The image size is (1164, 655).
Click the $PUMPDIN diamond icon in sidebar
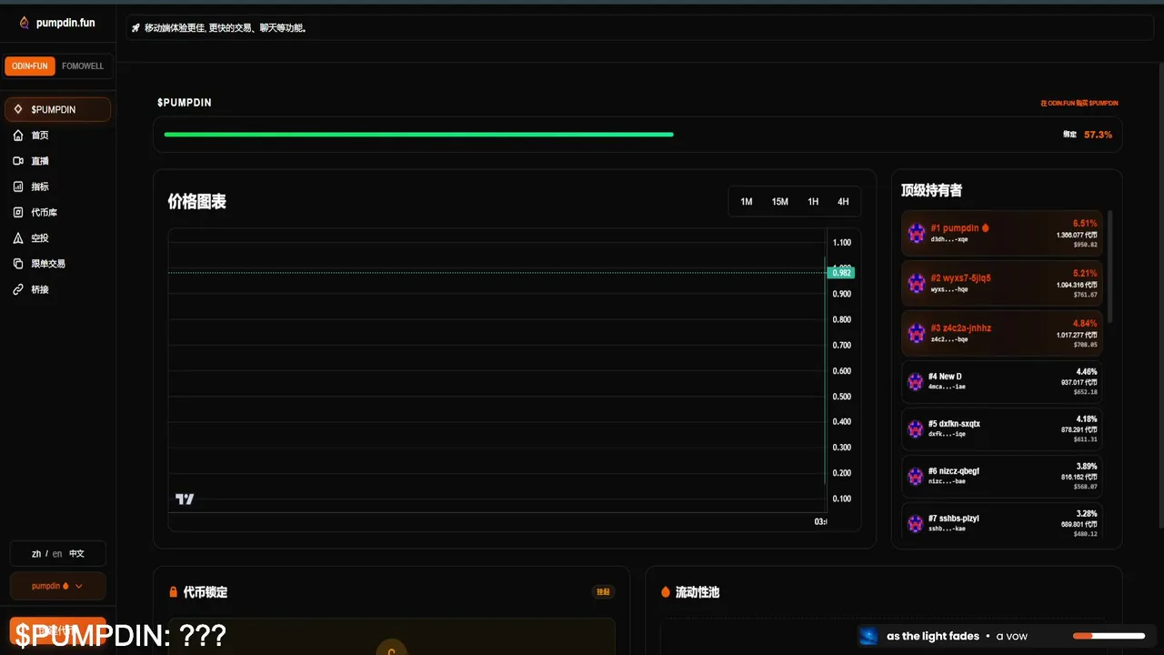[x=18, y=109]
